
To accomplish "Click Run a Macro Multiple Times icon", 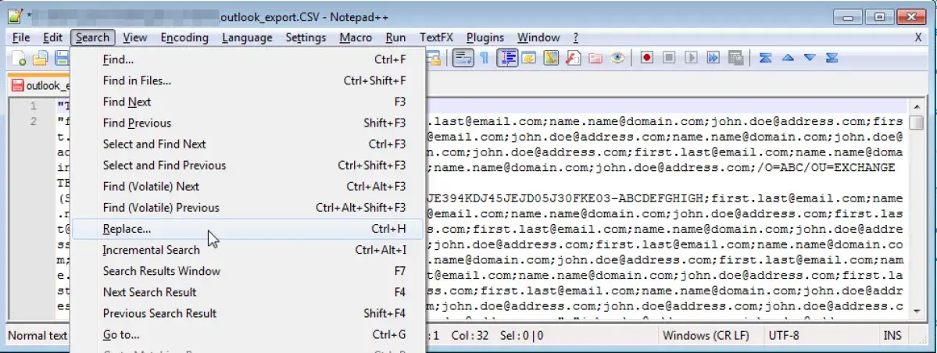I will [713, 58].
